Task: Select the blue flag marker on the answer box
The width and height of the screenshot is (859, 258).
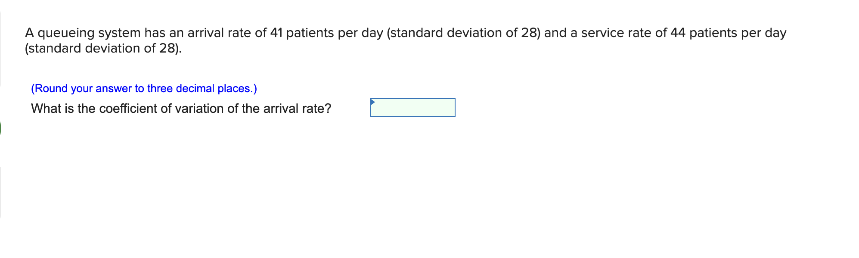Action: pyautogui.click(x=374, y=102)
